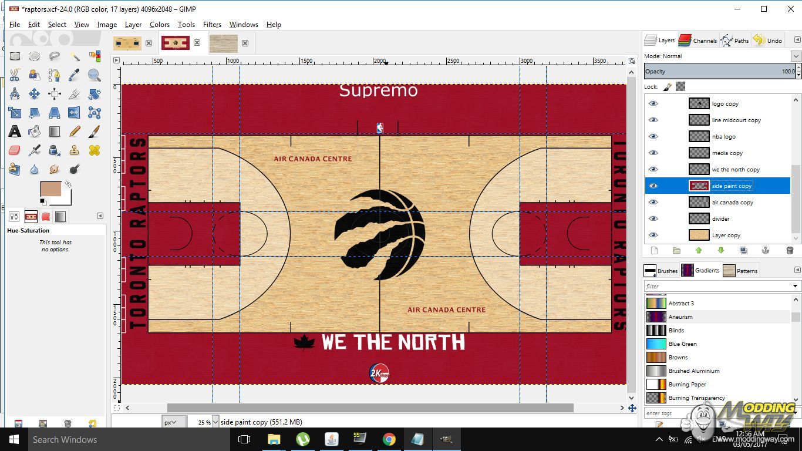Click the Zoom magnifier tool
Image resolution: width=802 pixels, height=451 pixels.
coord(94,75)
